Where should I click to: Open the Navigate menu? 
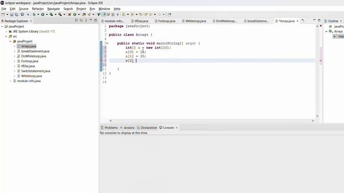click(x=54, y=9)
